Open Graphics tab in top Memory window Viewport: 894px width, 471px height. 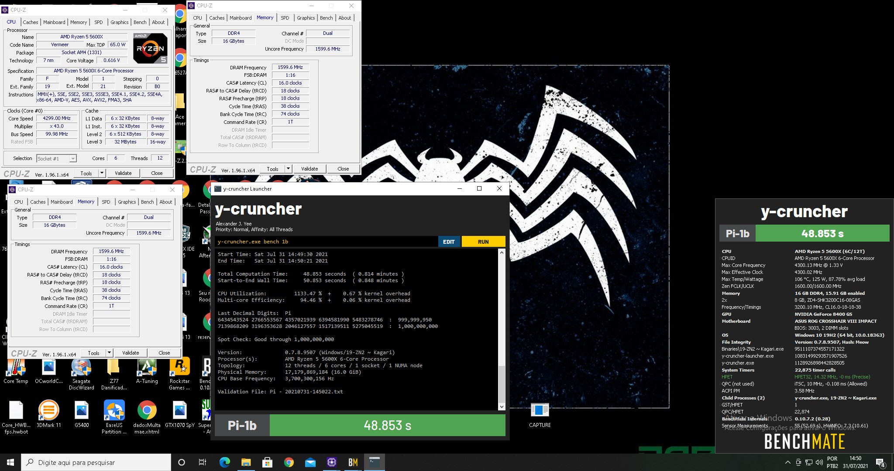(x=306, y=18)
